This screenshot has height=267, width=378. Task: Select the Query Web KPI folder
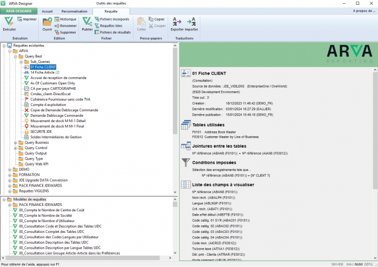[36, 164]
